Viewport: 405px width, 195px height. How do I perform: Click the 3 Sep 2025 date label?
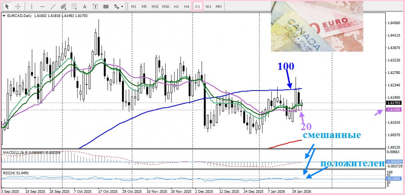pos(10,192)
